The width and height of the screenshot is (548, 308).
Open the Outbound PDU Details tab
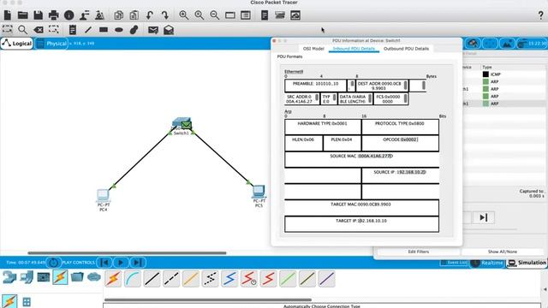point(406,49)
